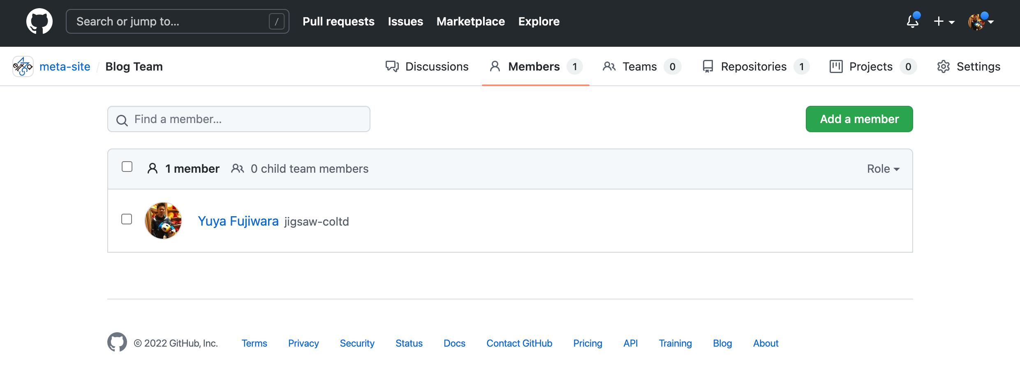Open the Pricing footer link

[x=587, y=343]
